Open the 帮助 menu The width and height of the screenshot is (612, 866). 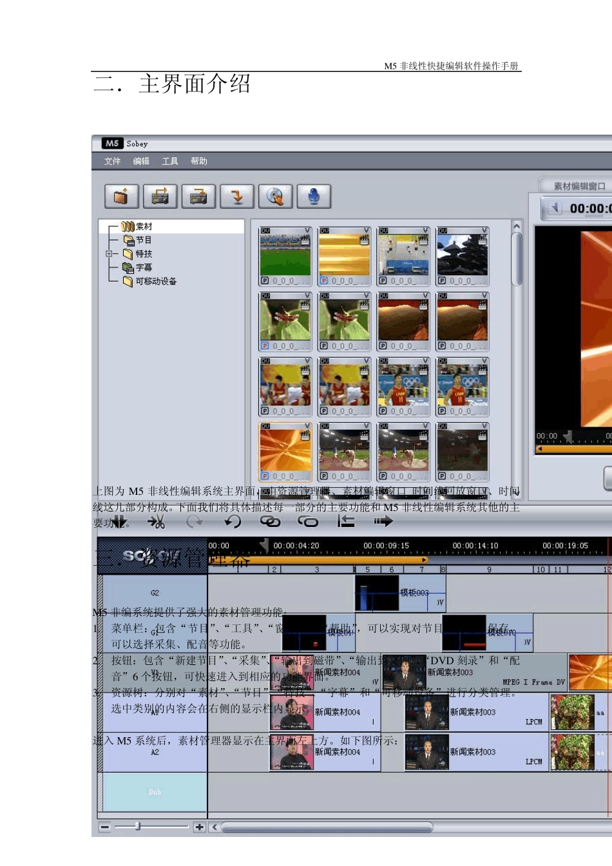(199, 161)
